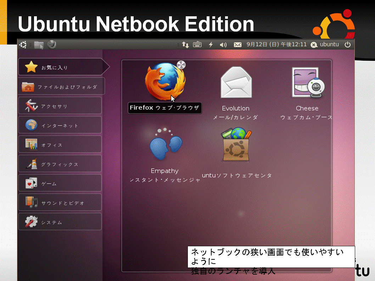Open the Empathy instant messenger
Screen dimensions: 375x281
pos(165,144)
